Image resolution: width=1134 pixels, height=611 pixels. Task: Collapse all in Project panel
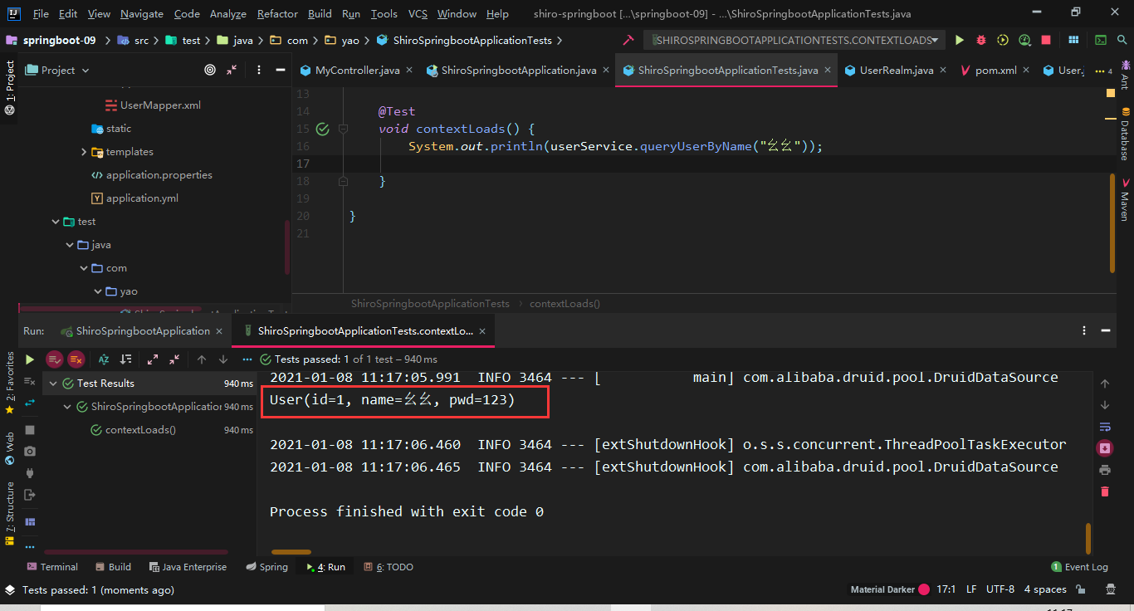pos(232,71)
